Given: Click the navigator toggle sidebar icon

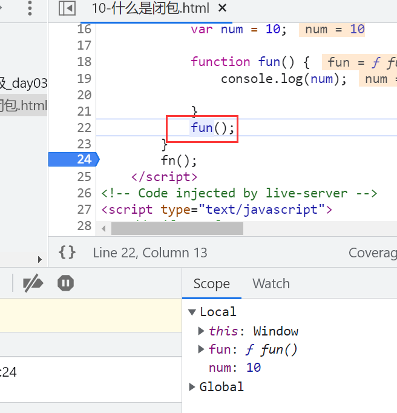Looking at the screenshot, I should [67, 8].
